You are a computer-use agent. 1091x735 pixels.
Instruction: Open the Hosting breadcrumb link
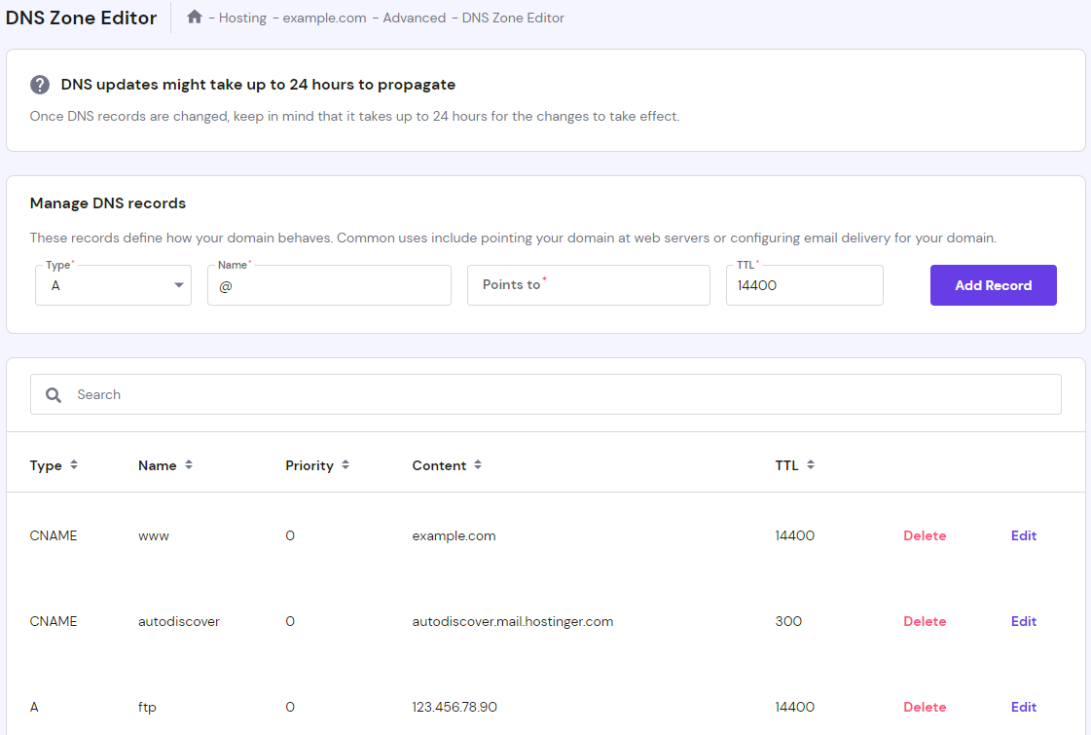(x=241, y=18)
